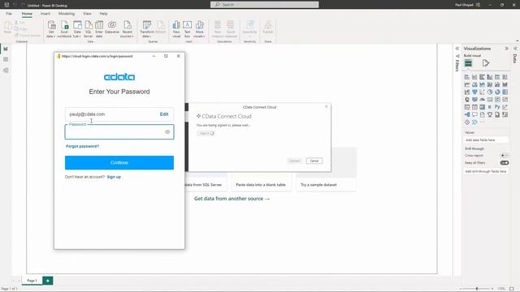Screen dimensions: 520x292
Task: Choose the Power Apps diamond visual
Action: 467,122
